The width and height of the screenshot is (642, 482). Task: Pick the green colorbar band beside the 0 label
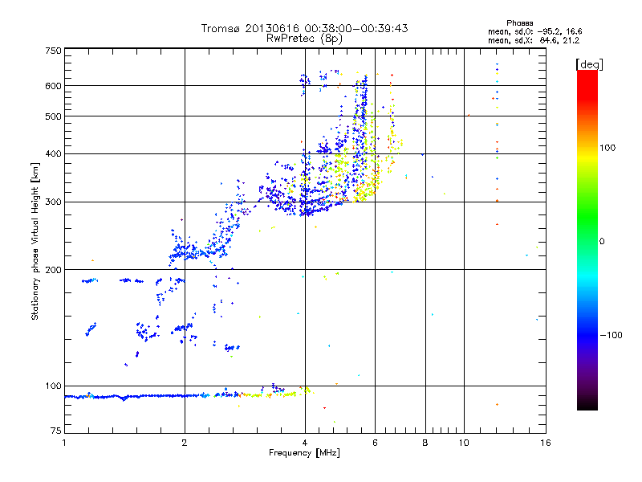pyautogui.click(x=587, y=241)
